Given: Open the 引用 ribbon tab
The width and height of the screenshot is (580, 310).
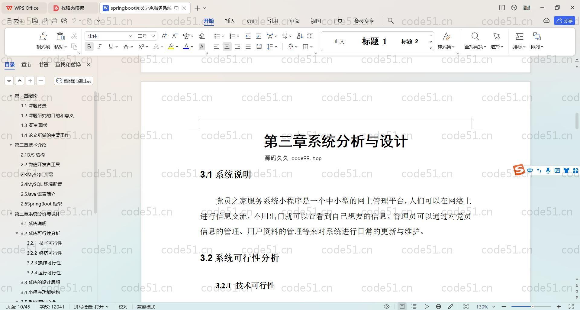Looking at the screenshot, I should coord(273,21).
